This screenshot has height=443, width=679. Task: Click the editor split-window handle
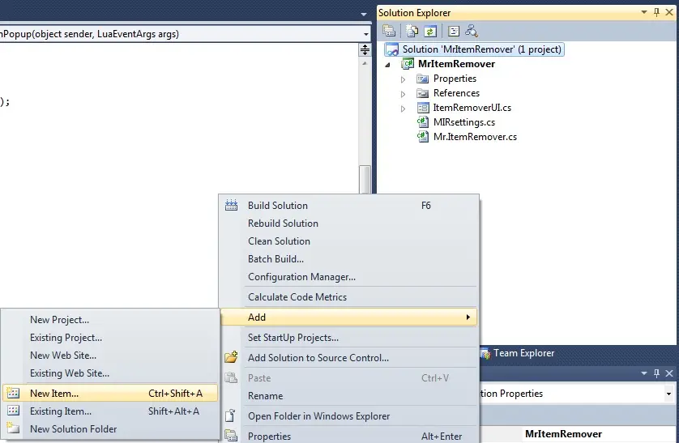(x=365, y=49)
